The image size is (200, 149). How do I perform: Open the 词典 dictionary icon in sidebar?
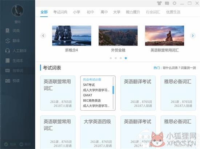(8, 31)
